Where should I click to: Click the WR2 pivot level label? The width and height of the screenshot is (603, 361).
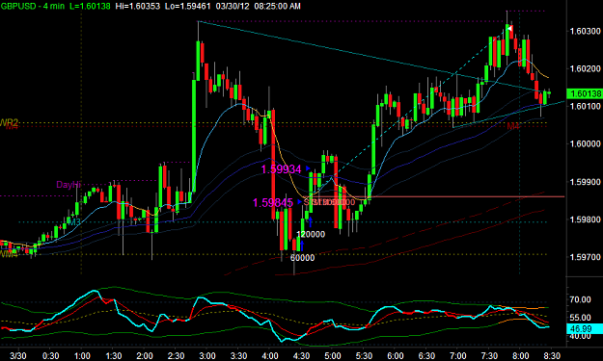click(9, 123)
